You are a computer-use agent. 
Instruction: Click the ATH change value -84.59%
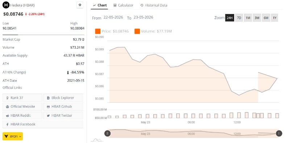point(77,72)
